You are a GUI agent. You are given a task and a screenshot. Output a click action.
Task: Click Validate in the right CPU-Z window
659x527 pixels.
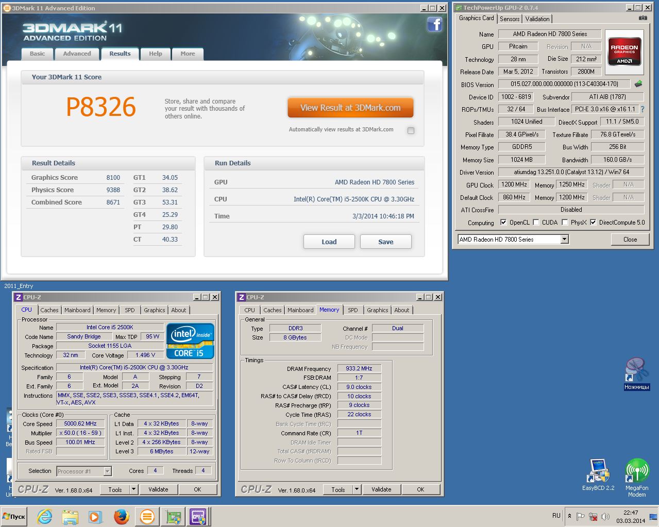[x=381, y=489]
